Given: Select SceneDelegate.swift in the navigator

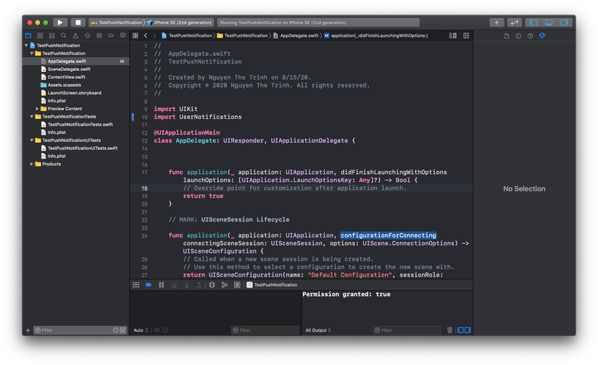Looking at the screenshot, I should click(x=68, y=70).
